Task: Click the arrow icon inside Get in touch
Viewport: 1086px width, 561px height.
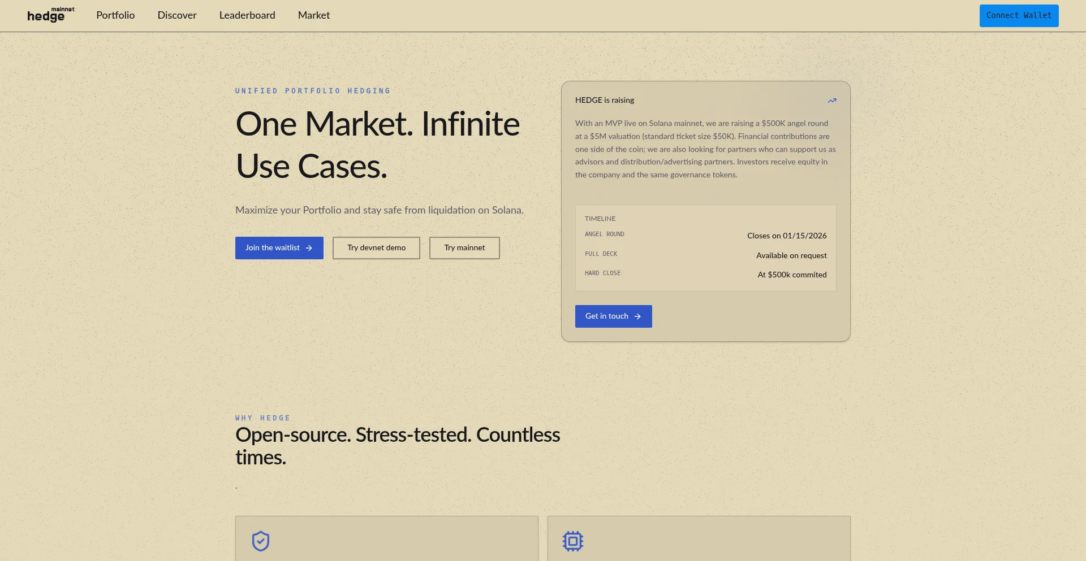Action: [637, 316]
